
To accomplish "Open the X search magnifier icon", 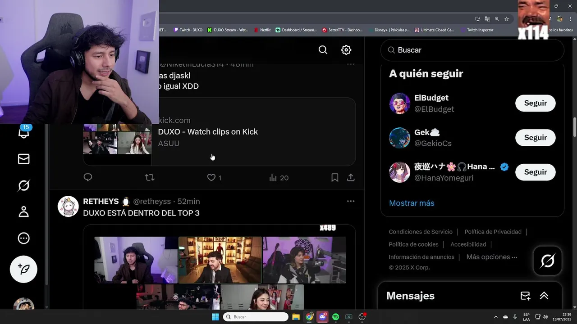I will point(323,50).
